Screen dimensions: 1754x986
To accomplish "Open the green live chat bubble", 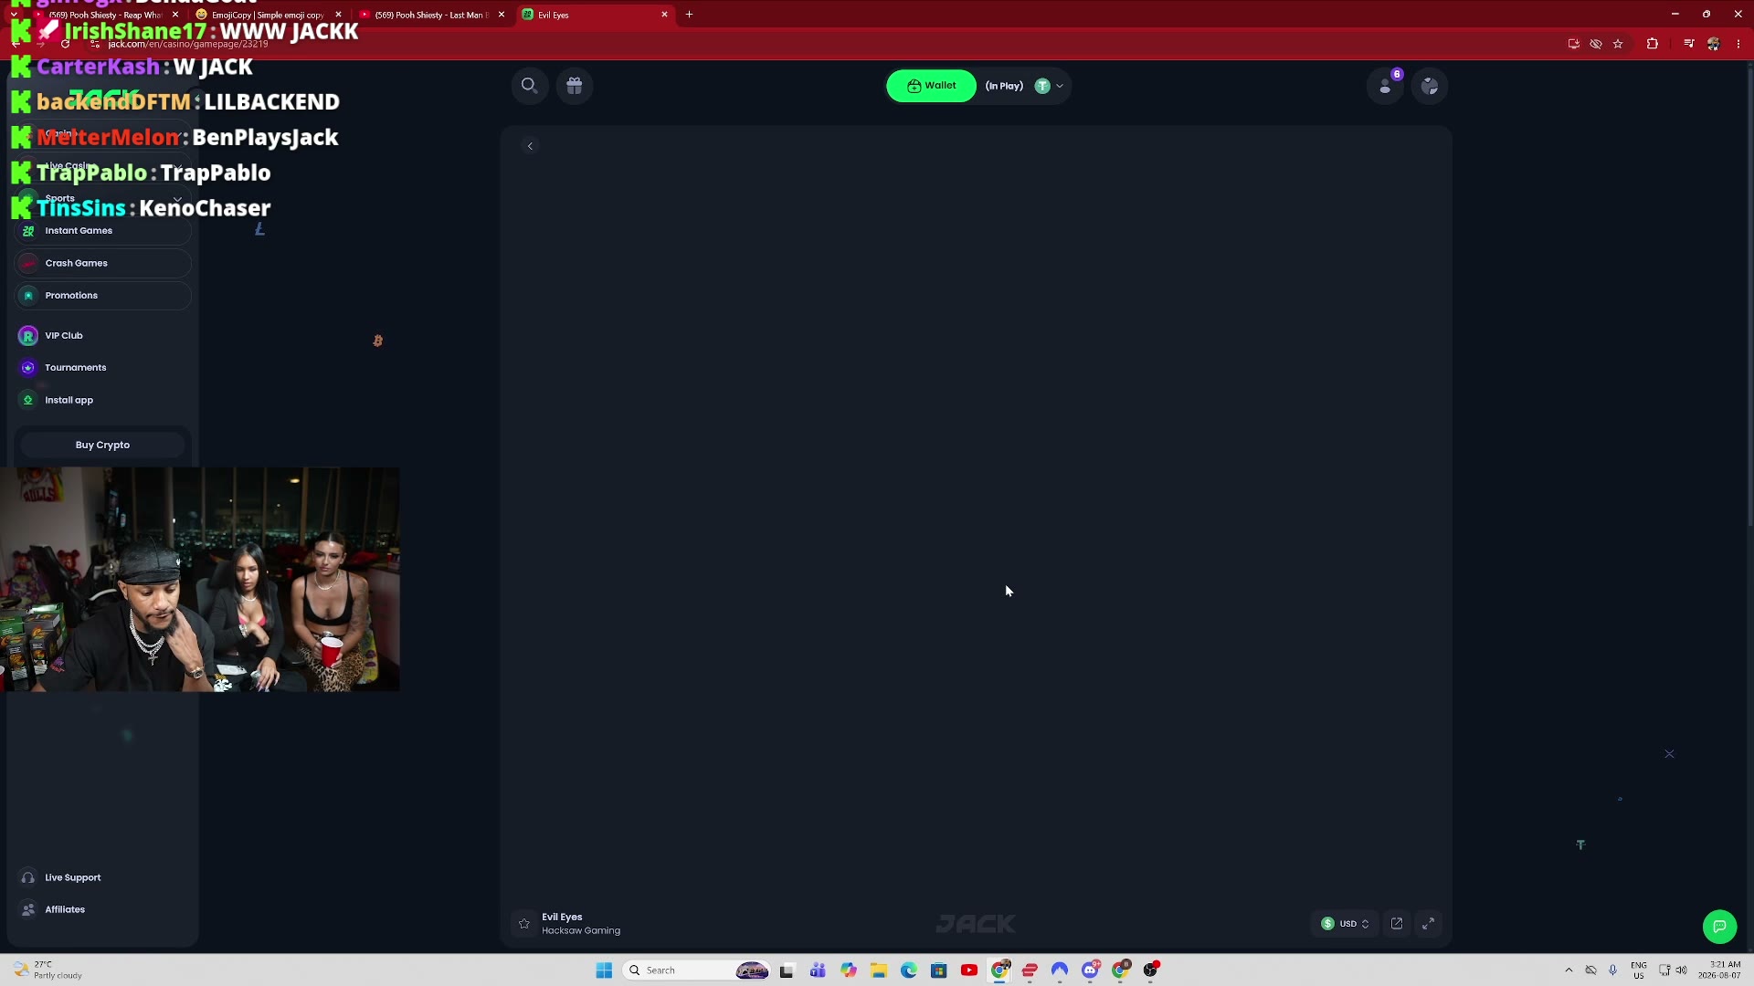I will pos(1719,927).
